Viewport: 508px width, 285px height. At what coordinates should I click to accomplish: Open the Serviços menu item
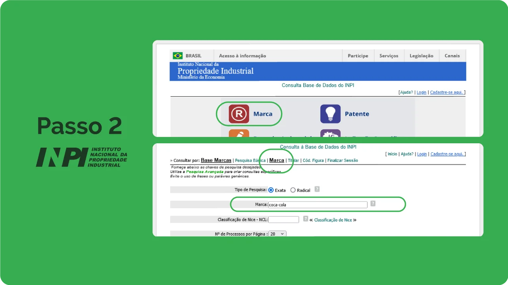[389, 56]
